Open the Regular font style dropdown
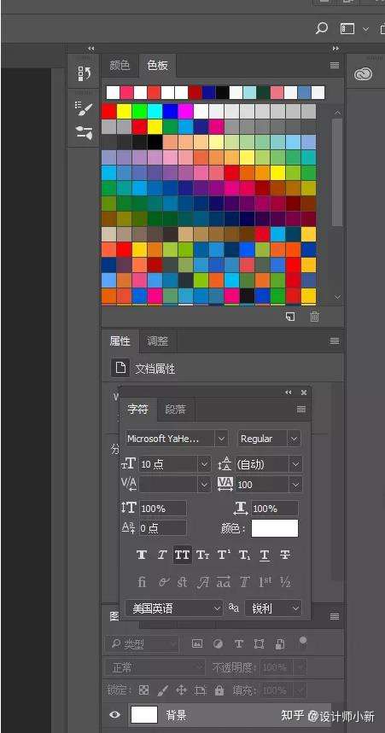This screenshot has height=733, width=385. [x=295, y=439]
